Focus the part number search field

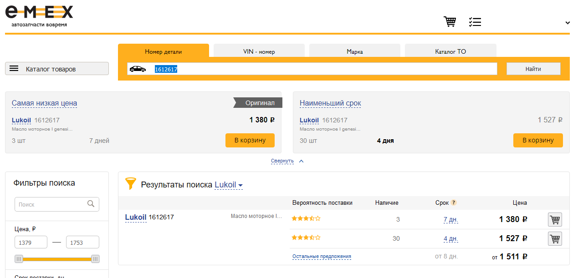click(x=312, y=69)
